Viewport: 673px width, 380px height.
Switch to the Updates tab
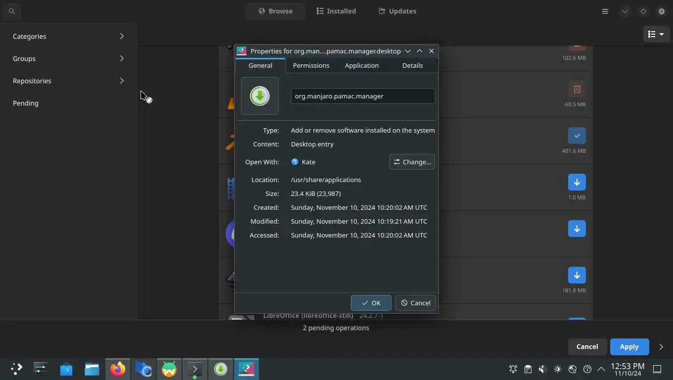click(x=397, y=11)
